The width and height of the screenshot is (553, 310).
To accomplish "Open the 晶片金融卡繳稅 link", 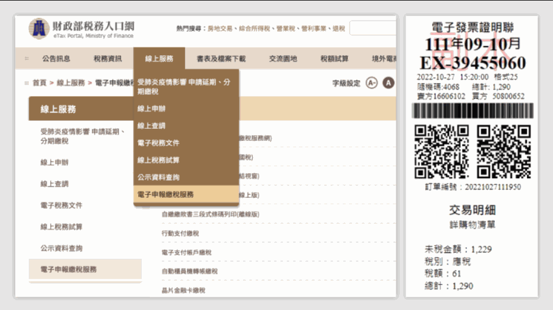I will pyautogui.click(x=183, y=290).
